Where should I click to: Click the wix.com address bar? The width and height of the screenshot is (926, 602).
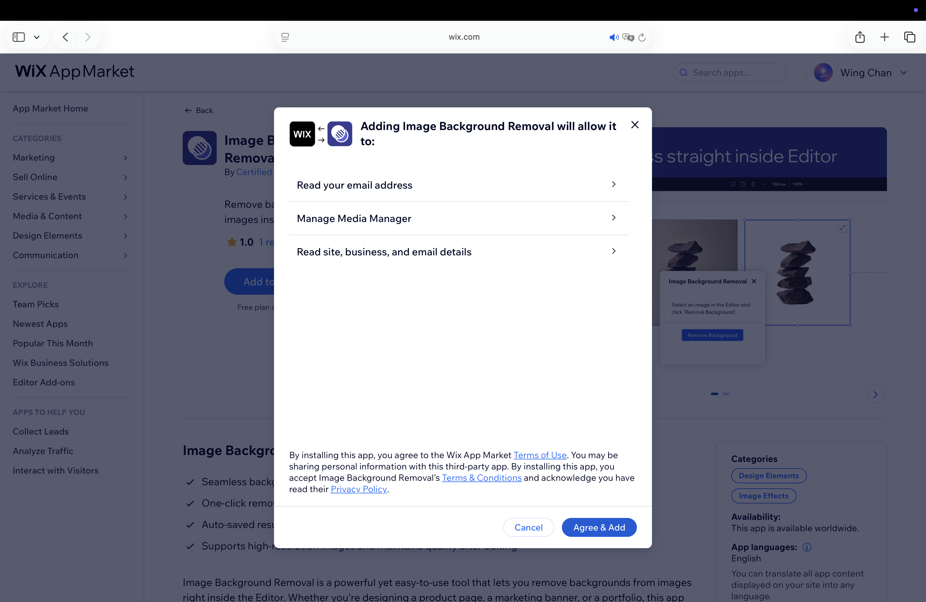click(463, 37)
